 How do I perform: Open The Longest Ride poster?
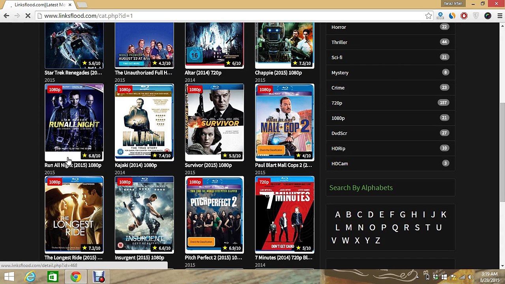(74, 214)
